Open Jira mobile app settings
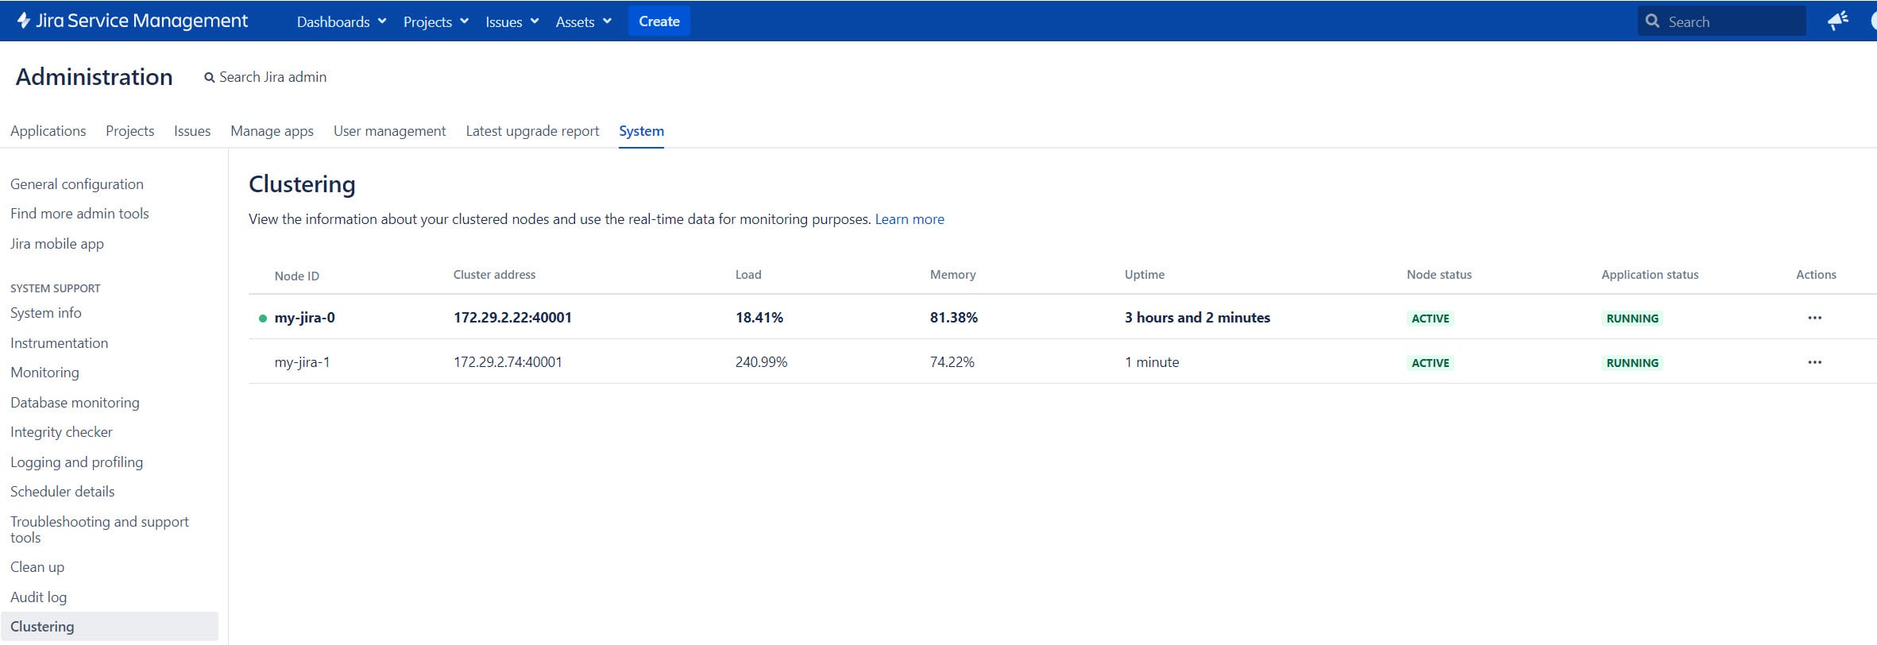The image size is (1877, 645). tap(57, 244)
